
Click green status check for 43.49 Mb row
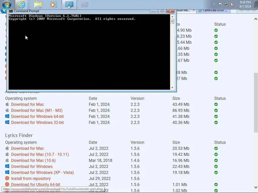(x=216, y=104)
